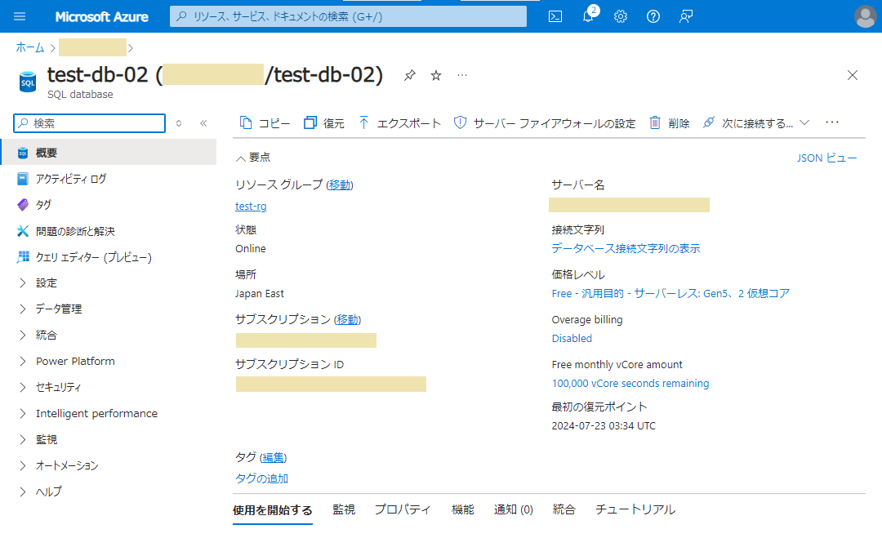Click the Copy database toolbar button
The width and height of the screenshot is (882, 538).
point(265,123)
